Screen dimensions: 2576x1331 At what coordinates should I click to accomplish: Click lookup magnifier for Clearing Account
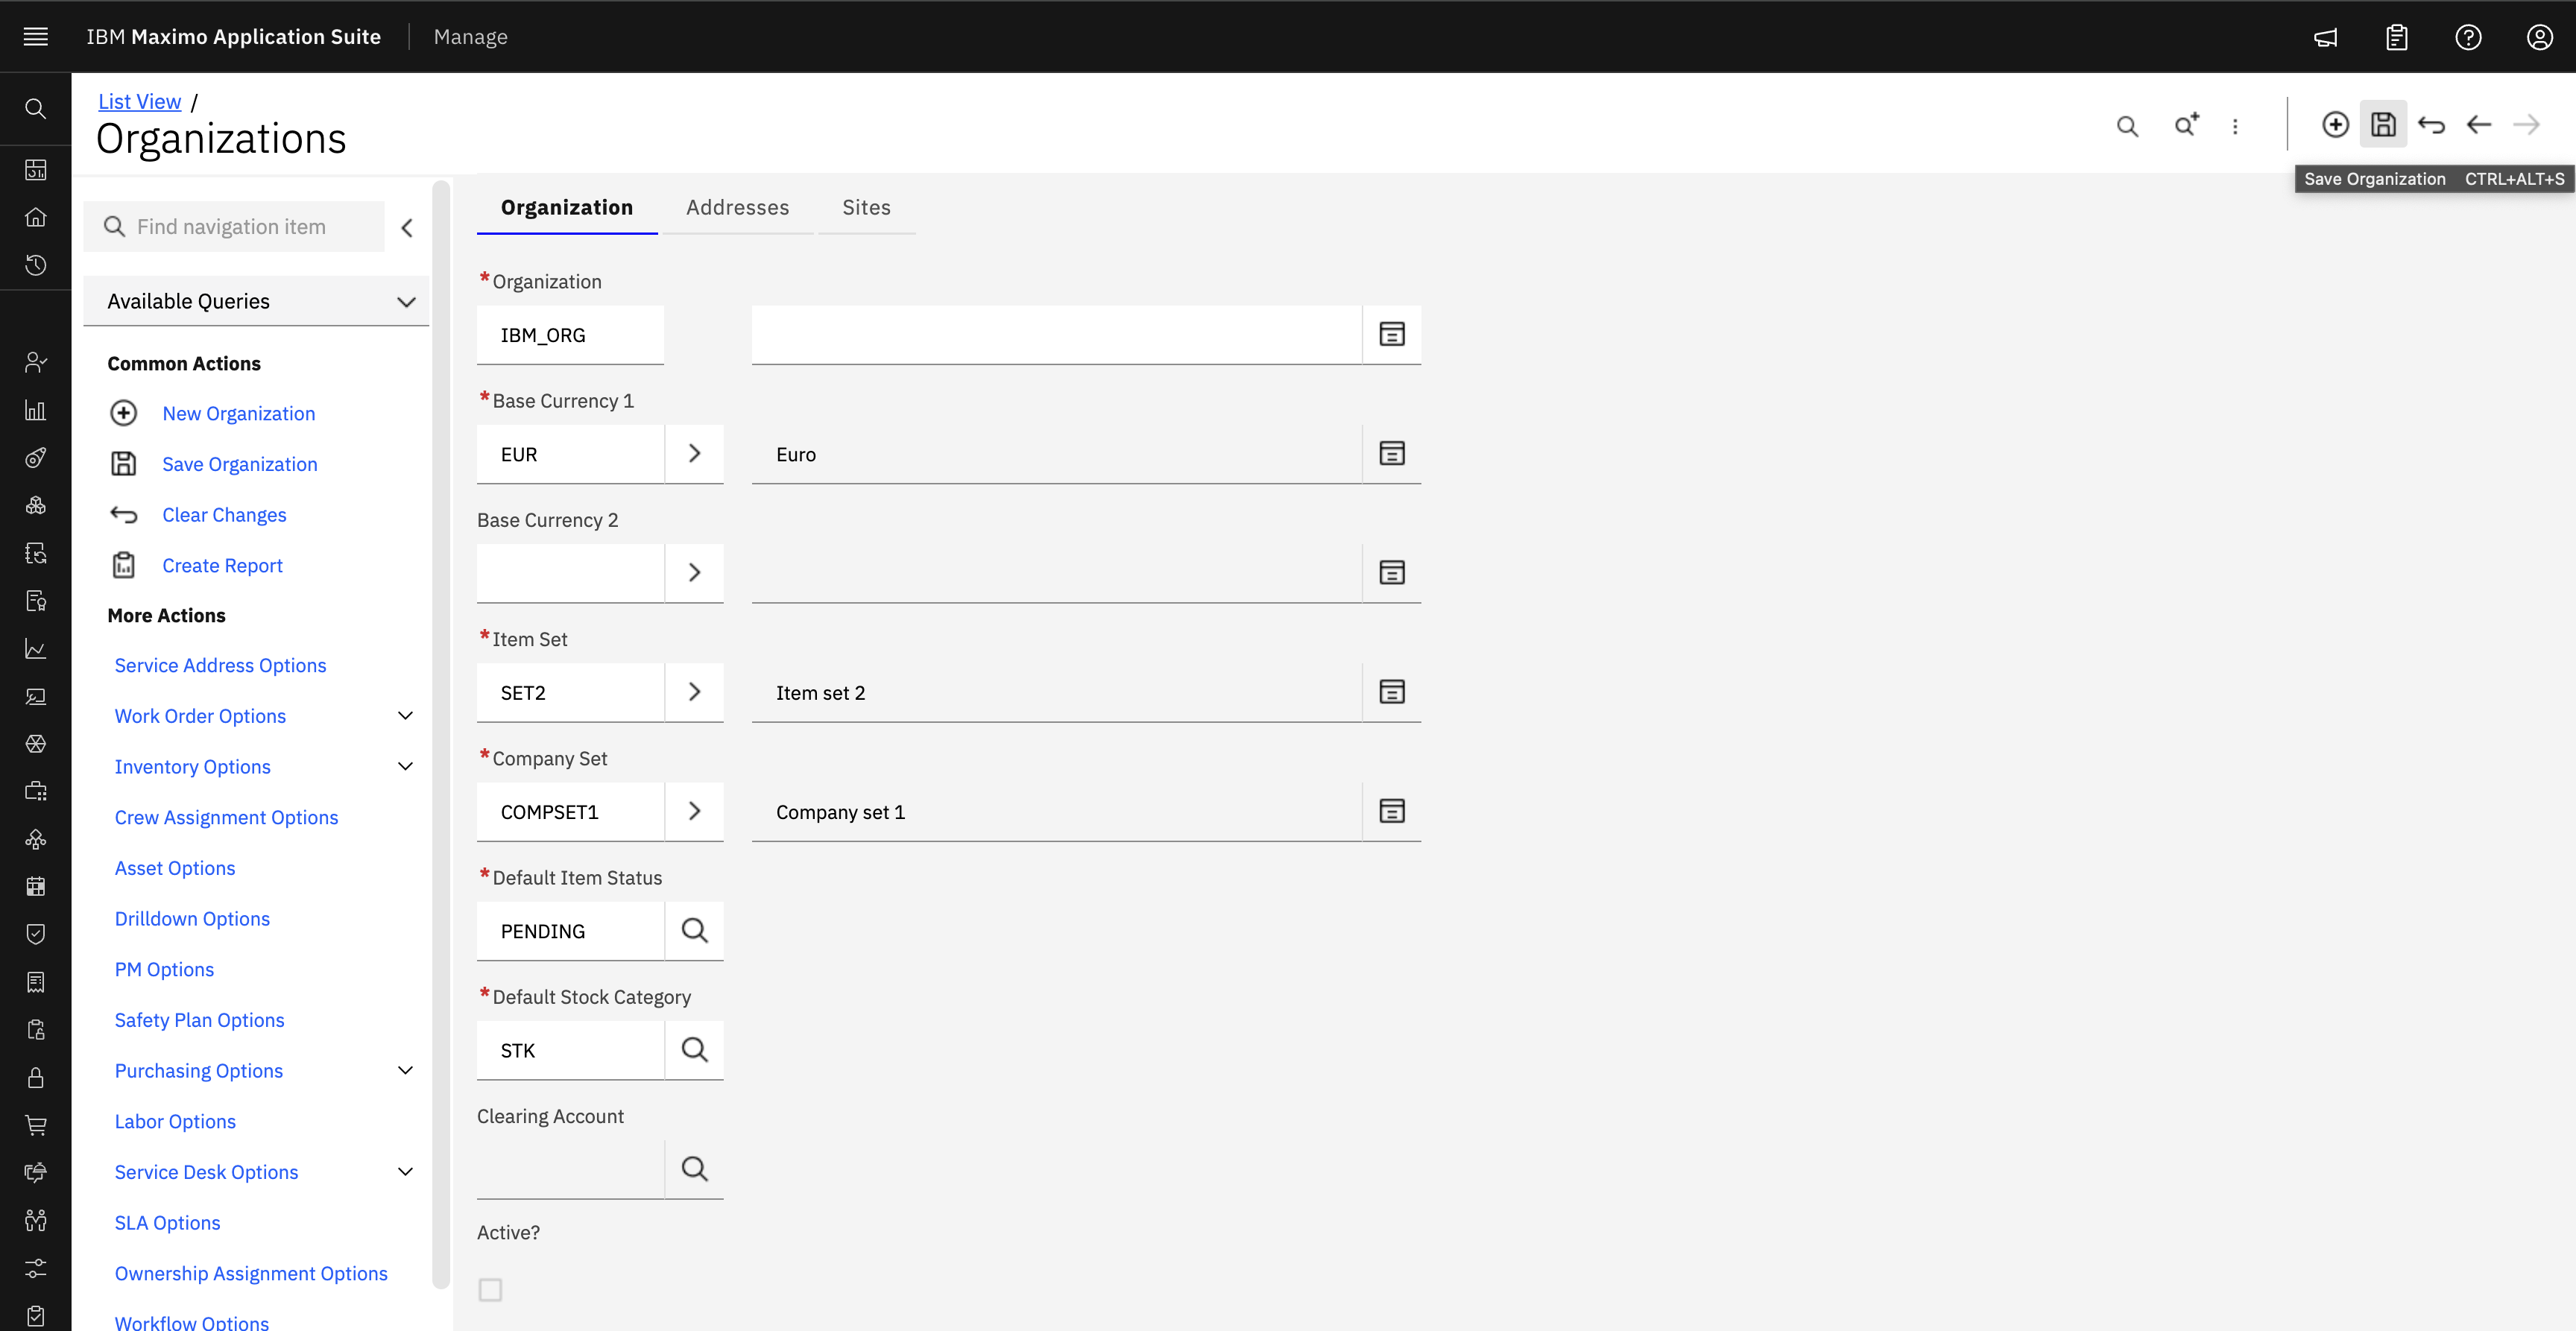tap(694, 1168)
